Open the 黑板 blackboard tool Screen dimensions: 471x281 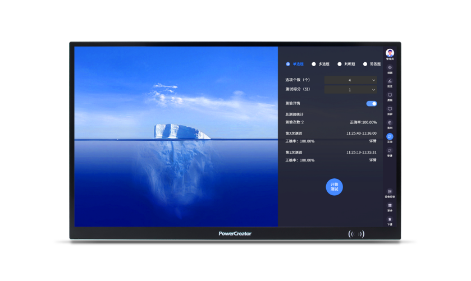point(390,96)
